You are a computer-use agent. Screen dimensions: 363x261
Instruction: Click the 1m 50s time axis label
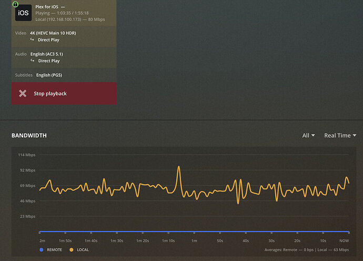point(65,240)
